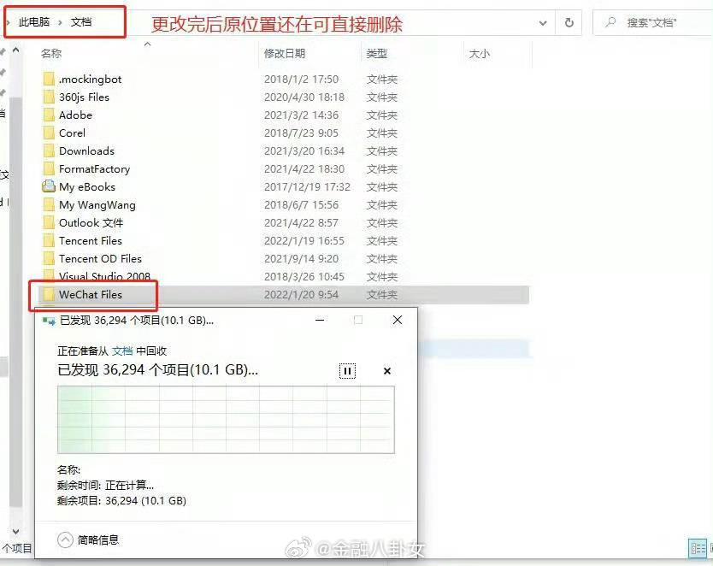The image size is (713, 566).
Task: Expand the breadcrumb arrow after 此电脑
Action: [x=60, y=22]
